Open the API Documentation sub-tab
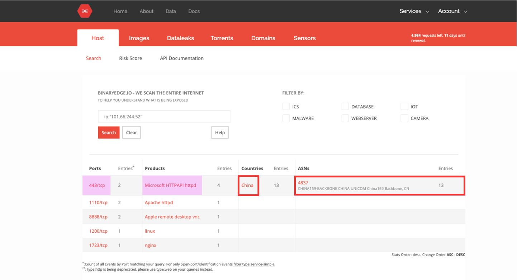The image size is (517, 280). (182, 58)
